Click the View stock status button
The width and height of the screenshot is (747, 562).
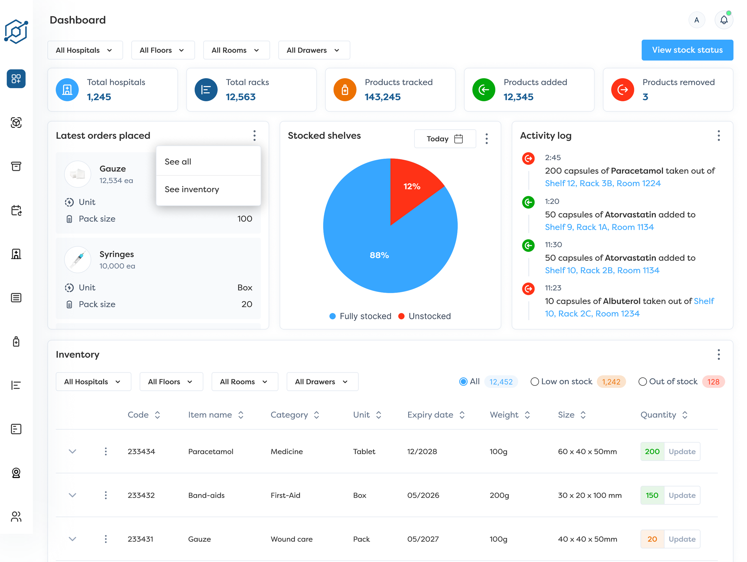[x=687, y=50]
